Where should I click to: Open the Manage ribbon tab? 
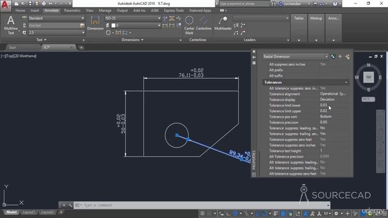[x=105, y=11]
